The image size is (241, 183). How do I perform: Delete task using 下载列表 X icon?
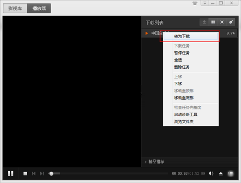[222, 22]
